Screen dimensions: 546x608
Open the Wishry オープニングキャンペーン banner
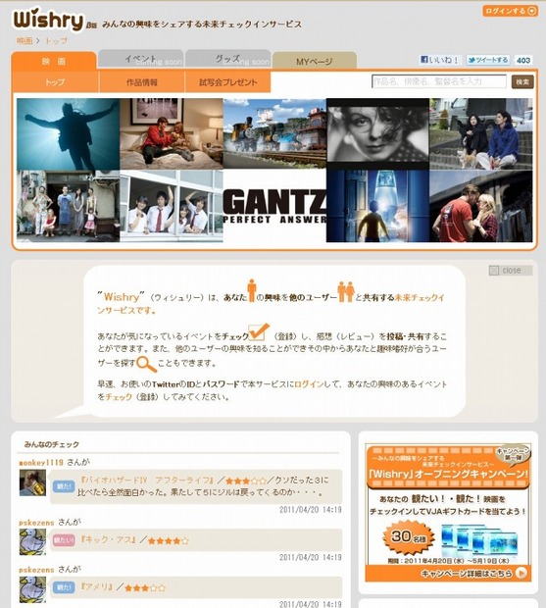pos(448,513)
